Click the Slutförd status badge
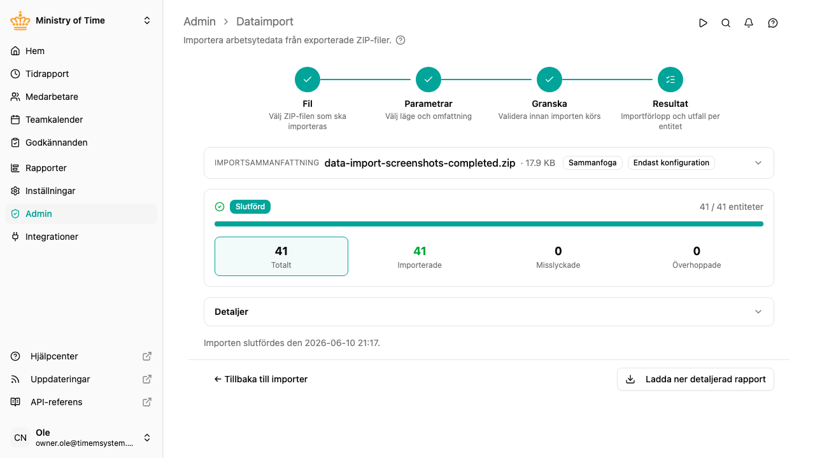Screen dimensions: 815x458 point(250,207)
